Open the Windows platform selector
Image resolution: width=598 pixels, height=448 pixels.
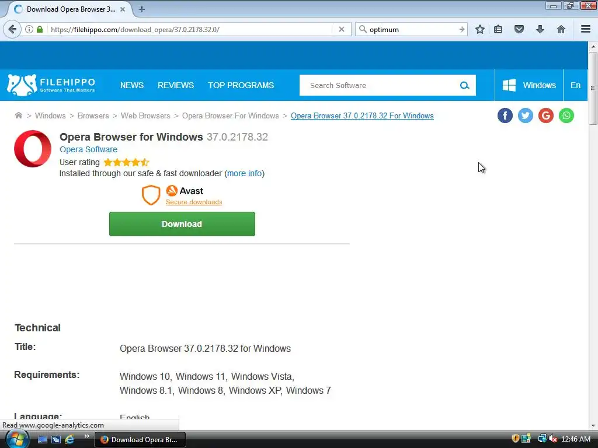point(529,85)
